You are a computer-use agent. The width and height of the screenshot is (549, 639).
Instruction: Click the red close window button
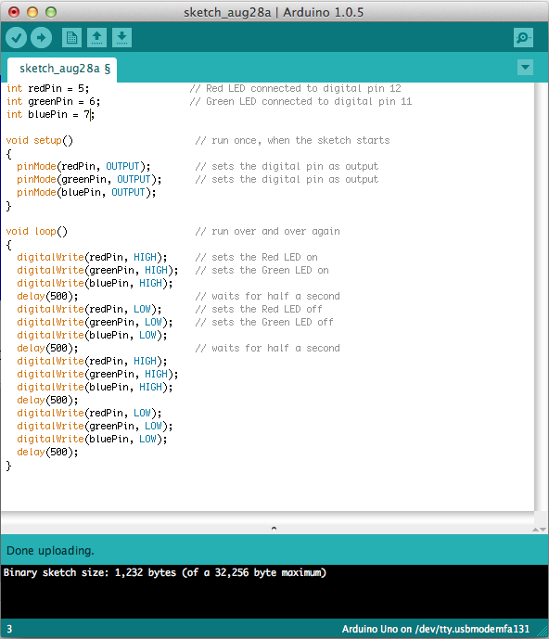[x=14, y=12]
